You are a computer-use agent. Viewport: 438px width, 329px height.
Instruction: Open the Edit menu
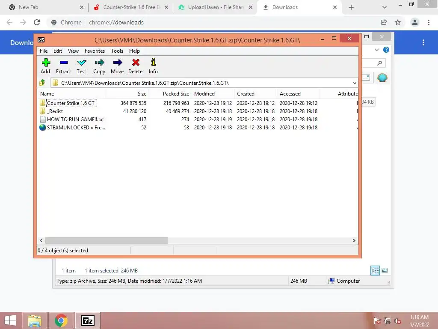point(58,51)
